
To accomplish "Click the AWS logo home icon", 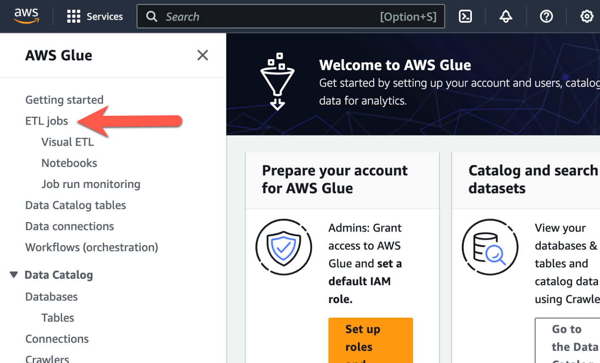I will pos(26,16).
